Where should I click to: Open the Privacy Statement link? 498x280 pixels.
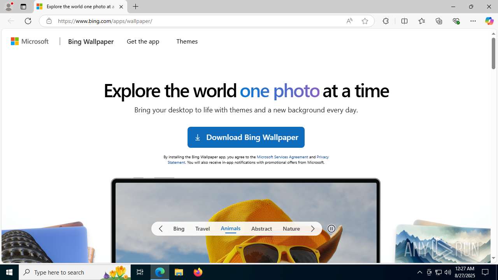pos(323,157)
